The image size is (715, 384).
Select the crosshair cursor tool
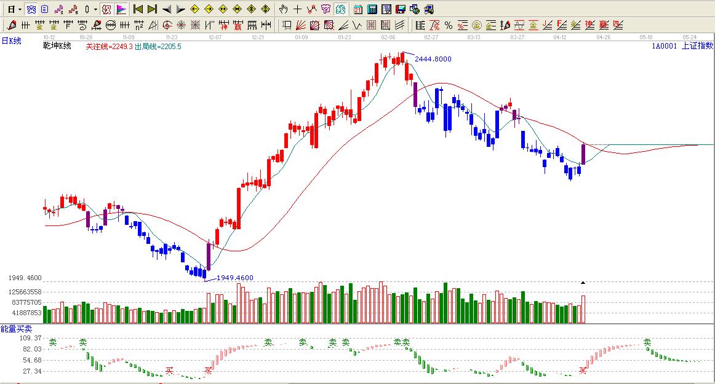coord(297,9)
